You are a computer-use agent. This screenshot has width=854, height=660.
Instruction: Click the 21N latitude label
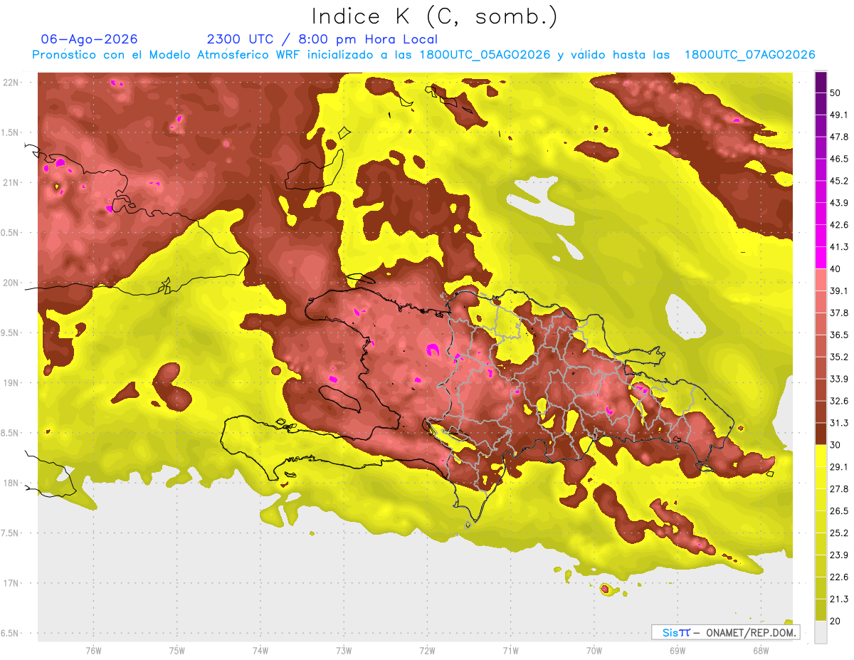click(12, 182)
